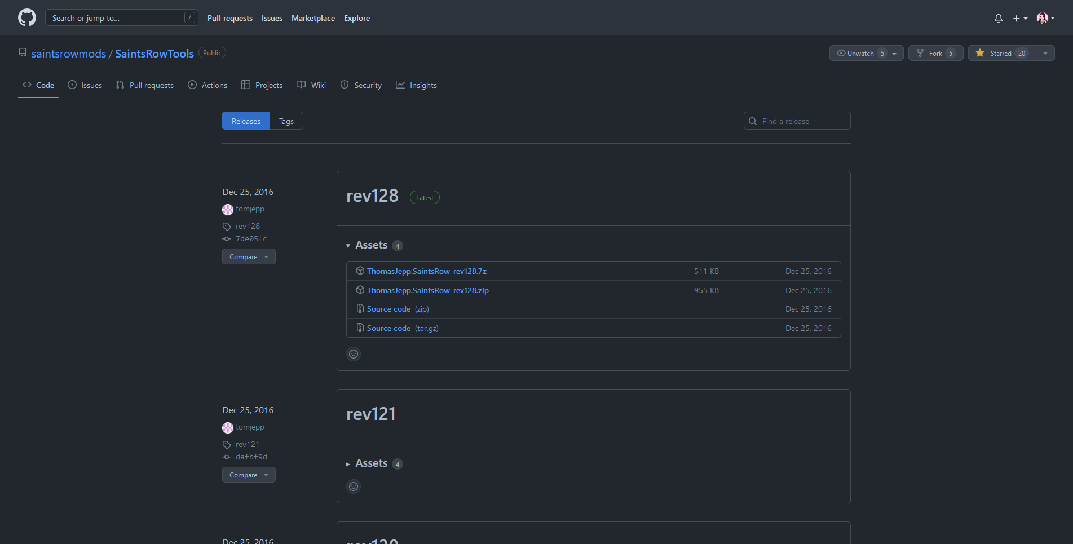Open the Wiki tab
This screenshot has width=1073, height=544.
click(312, 85)
